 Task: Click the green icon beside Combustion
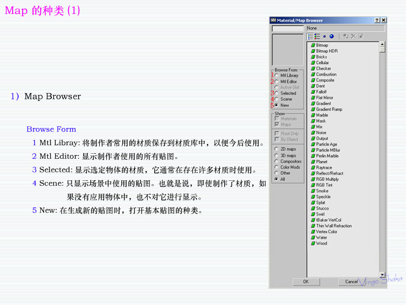click(x=313, y=74)
